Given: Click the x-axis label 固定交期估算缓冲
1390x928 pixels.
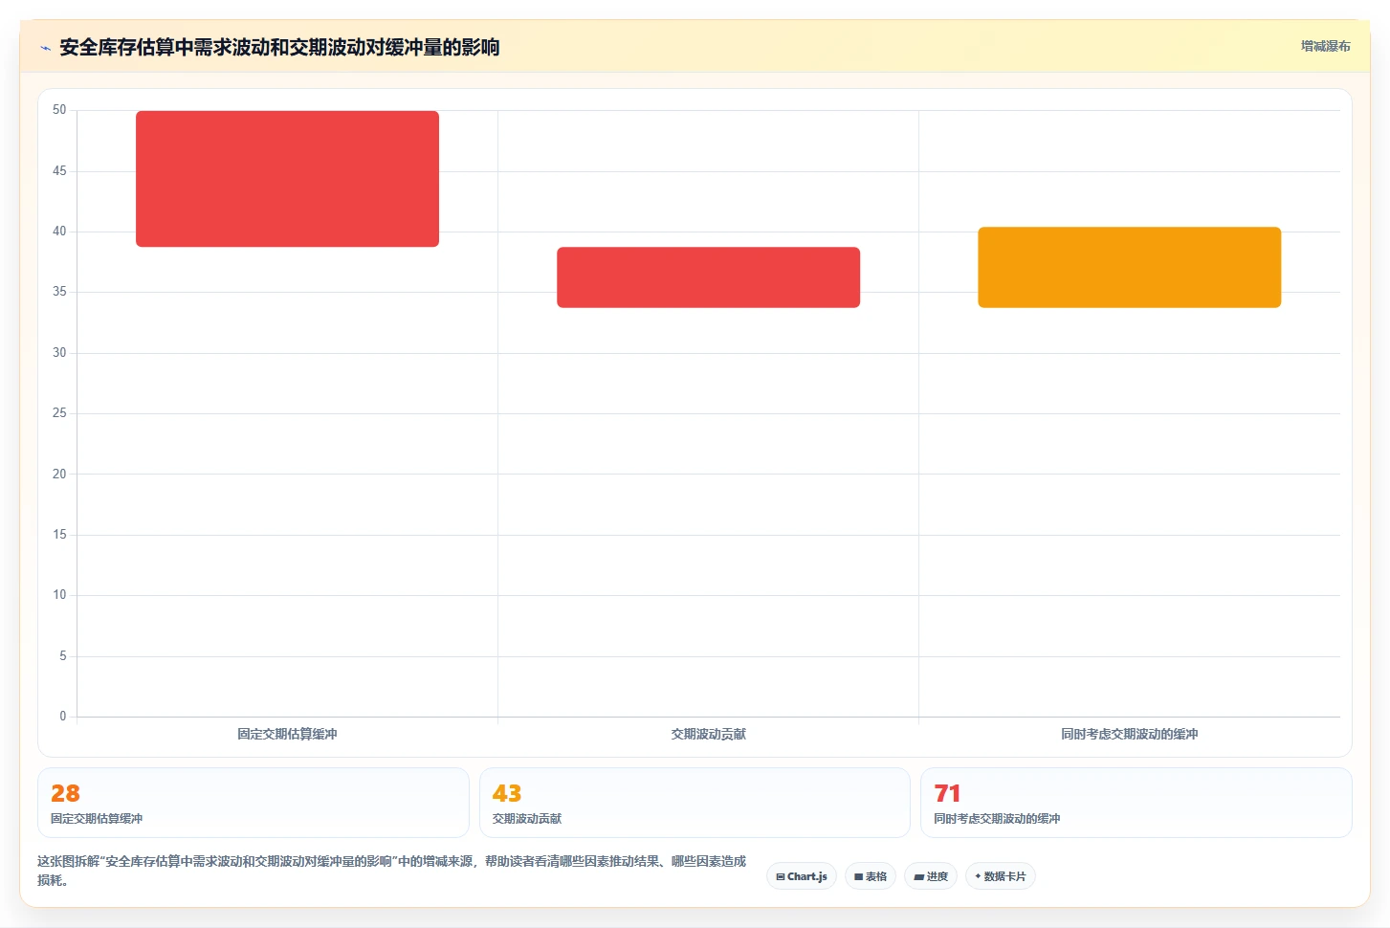Looking at the screenshot, I should pos(287,734).
